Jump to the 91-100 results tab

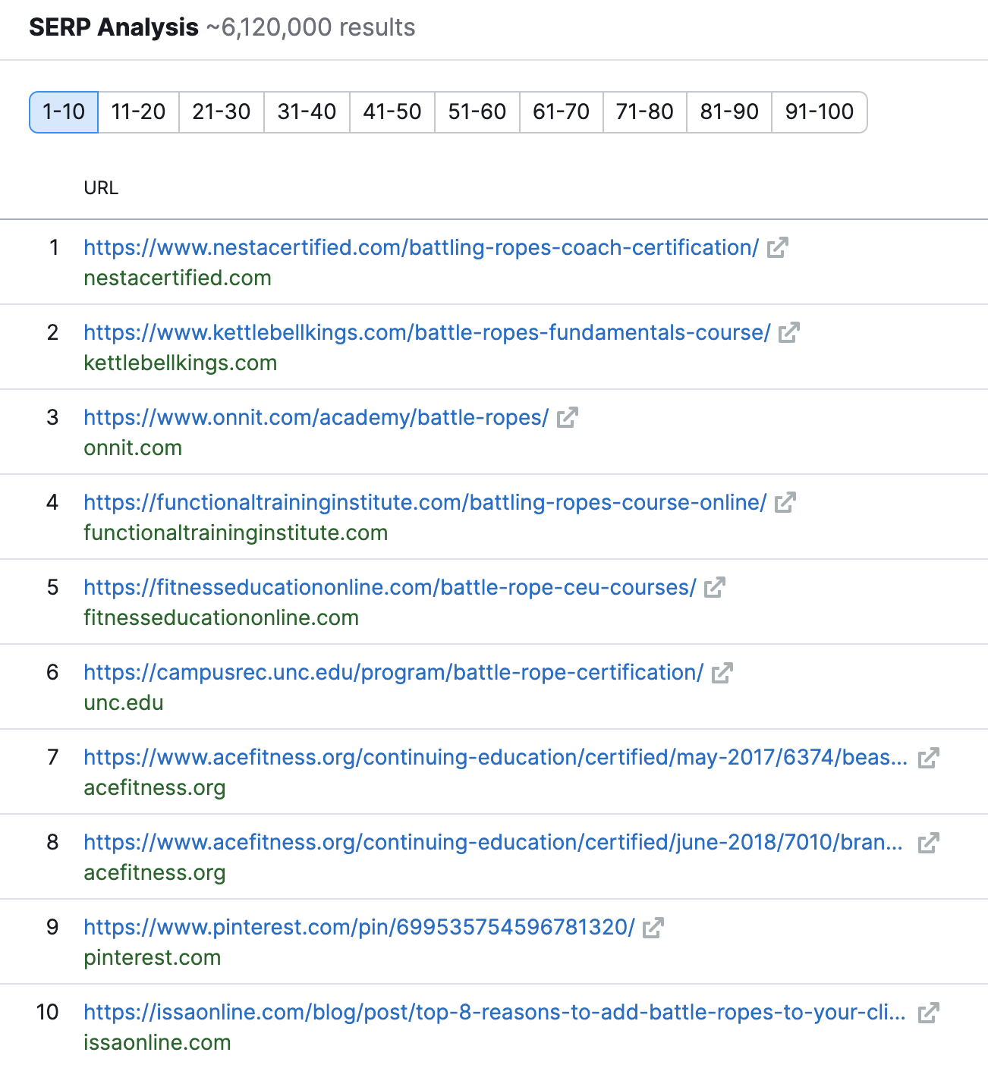[820, 112]
